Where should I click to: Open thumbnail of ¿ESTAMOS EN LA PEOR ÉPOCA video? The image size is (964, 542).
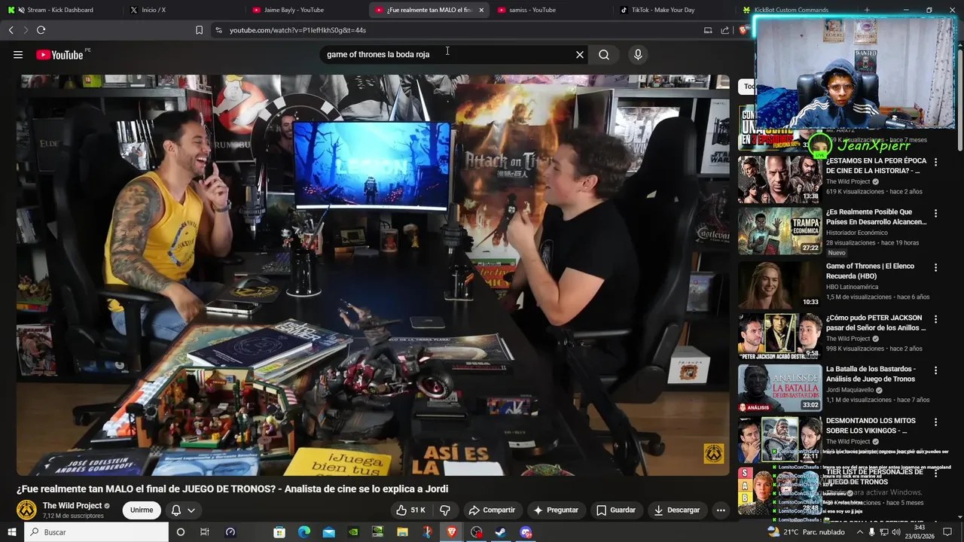tap(779, 179)
